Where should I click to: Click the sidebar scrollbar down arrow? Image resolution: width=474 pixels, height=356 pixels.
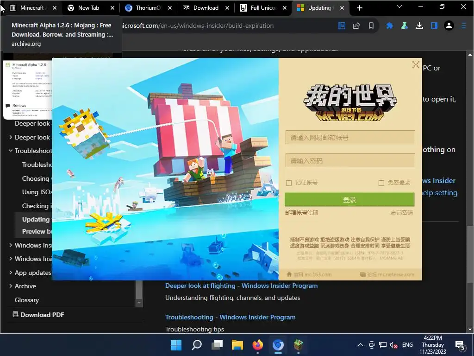(x=139, y=302)
